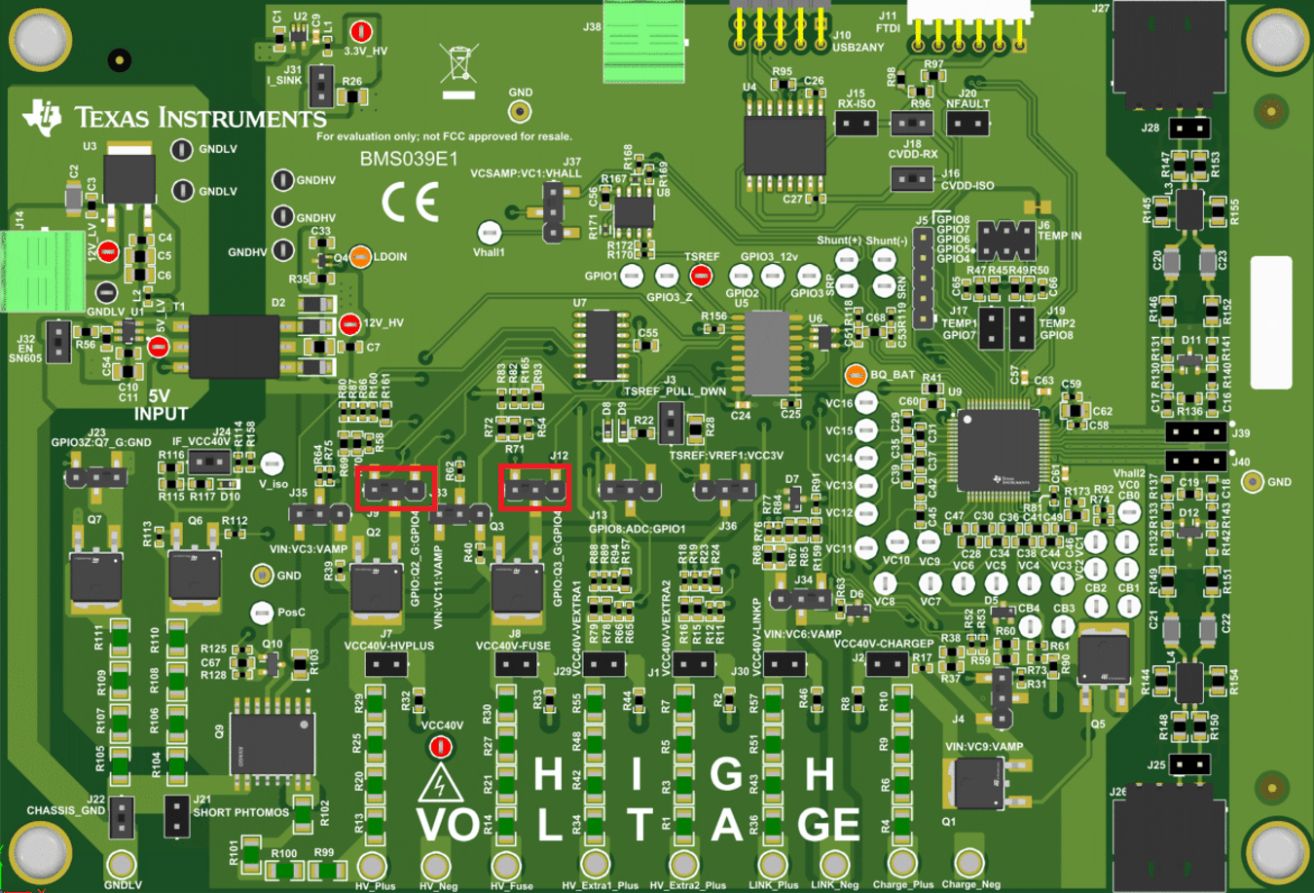Screen dimensions: 1314x893
Task: Click the J20 NFAULT jumper
Action: 967,124
